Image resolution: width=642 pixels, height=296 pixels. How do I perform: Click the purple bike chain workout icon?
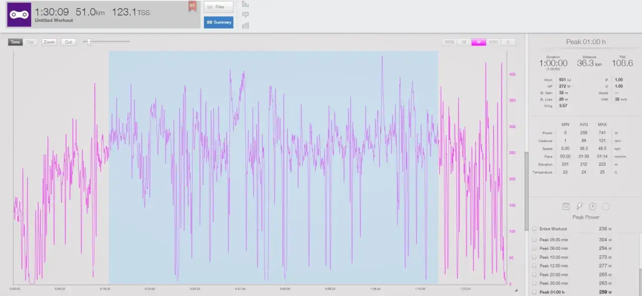click(19, 15)
